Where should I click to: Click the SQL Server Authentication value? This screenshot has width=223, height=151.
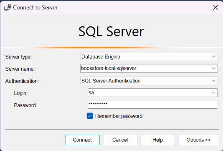pyautogui.click(x=111, y=81)
